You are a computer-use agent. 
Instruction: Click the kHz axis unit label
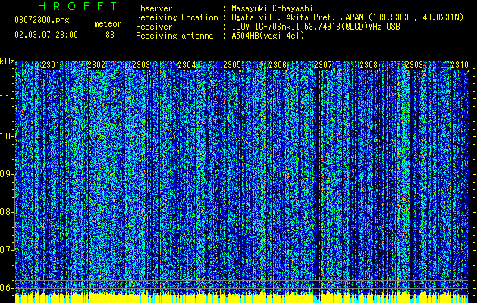tap(7, 61)
